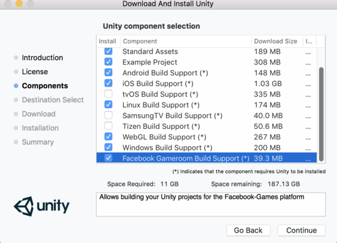Click the Continue button

click(x=301, y=230)
